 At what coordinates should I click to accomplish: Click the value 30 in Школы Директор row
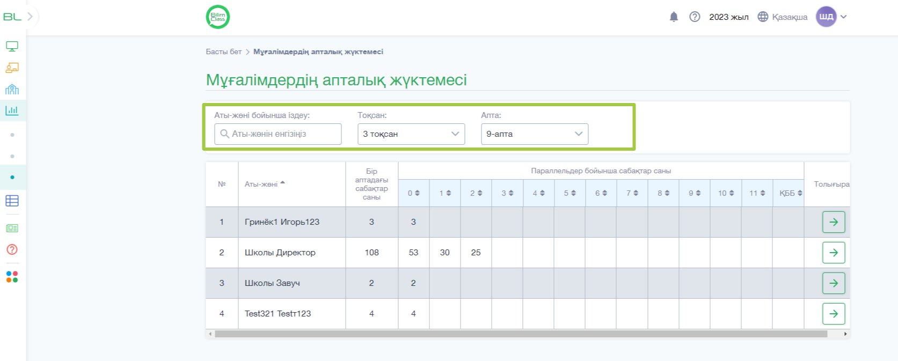(x=445, y=253)
